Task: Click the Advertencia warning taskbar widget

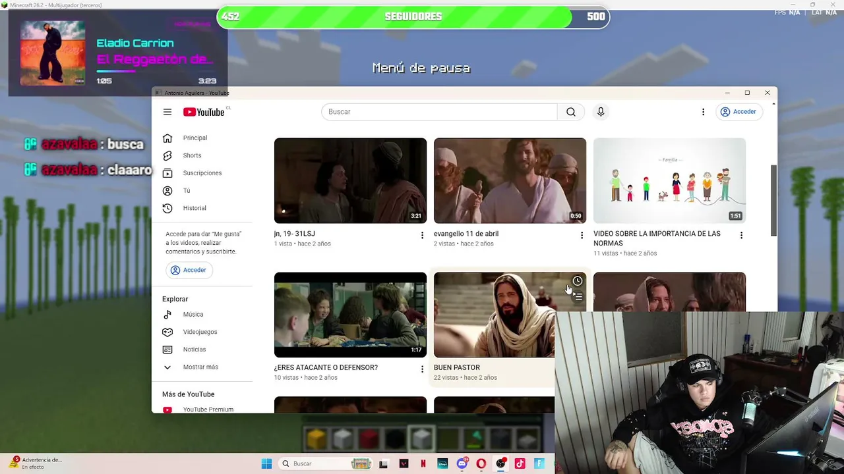Action: (36, 463)
